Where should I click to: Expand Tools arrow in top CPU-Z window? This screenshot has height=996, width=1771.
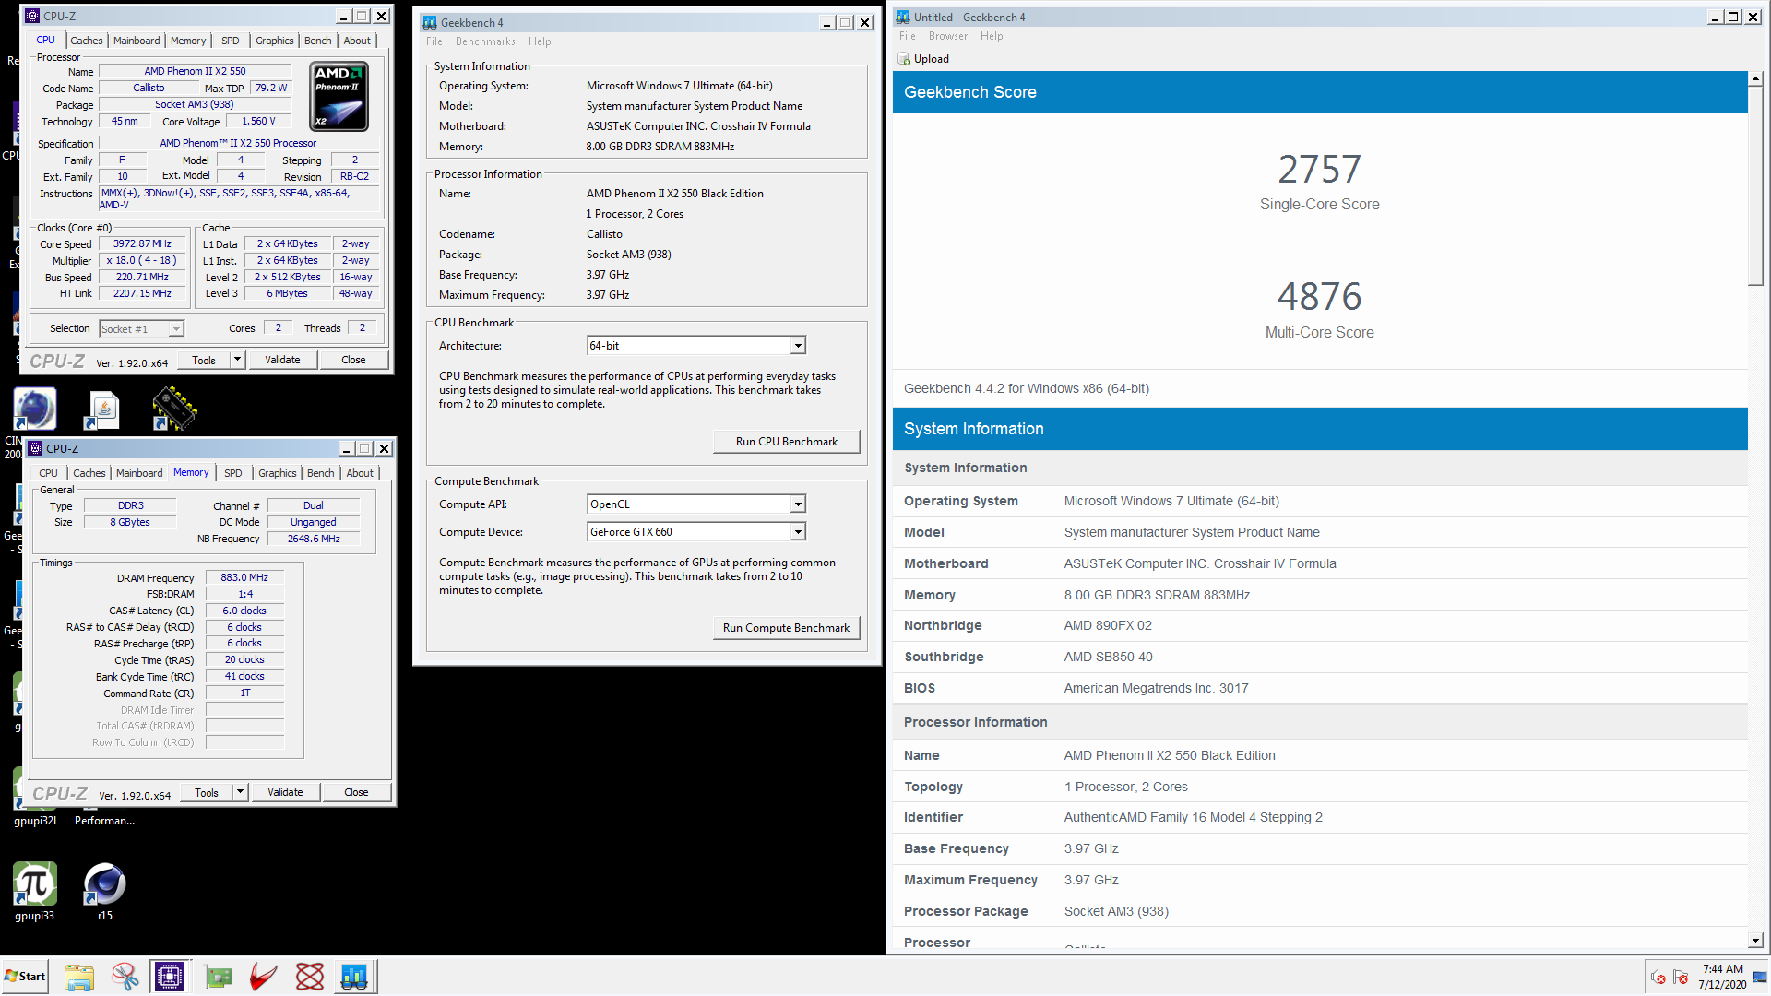237,360
